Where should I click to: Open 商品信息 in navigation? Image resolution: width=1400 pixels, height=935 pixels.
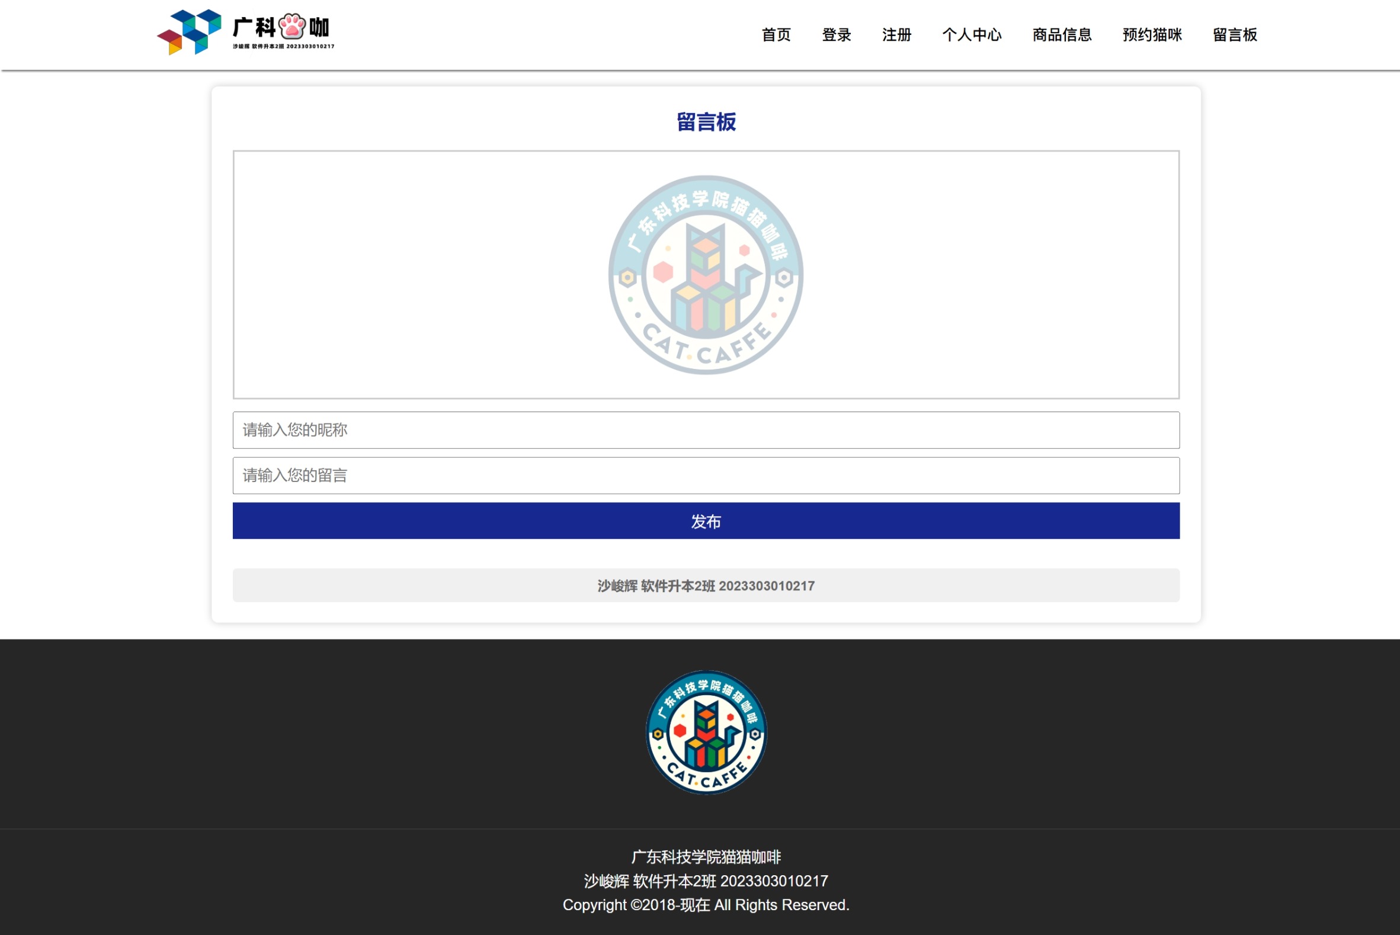click(1062, 34)
